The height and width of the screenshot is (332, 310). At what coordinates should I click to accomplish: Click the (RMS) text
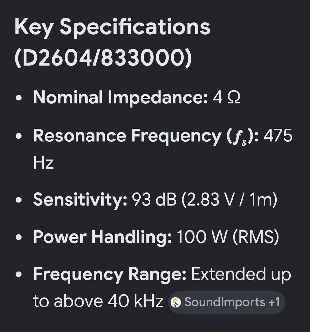pyautogui.click(x=256, y=237)
